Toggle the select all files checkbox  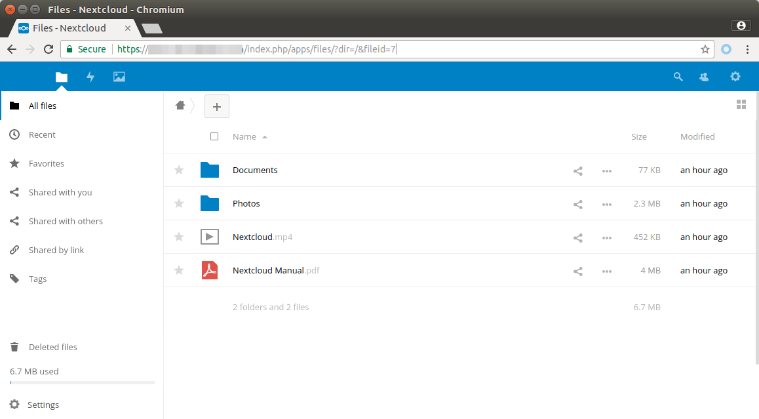point(214,137)
